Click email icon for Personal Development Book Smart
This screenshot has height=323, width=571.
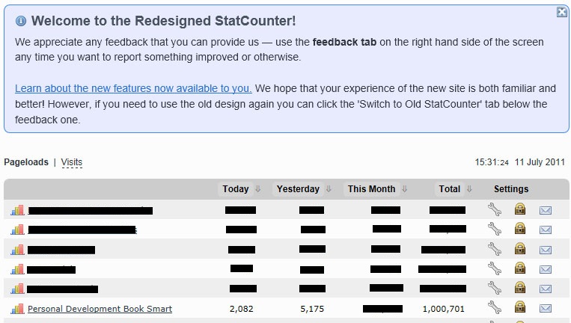click(x=545, y=309)
